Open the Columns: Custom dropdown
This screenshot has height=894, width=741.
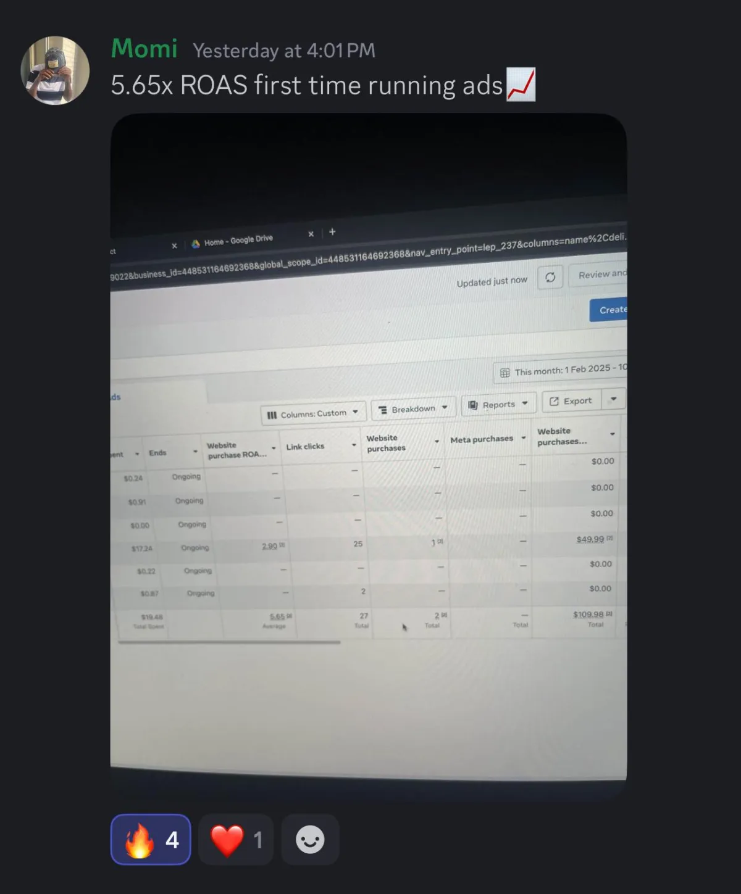pyautogui.click(x=313, y=413)
